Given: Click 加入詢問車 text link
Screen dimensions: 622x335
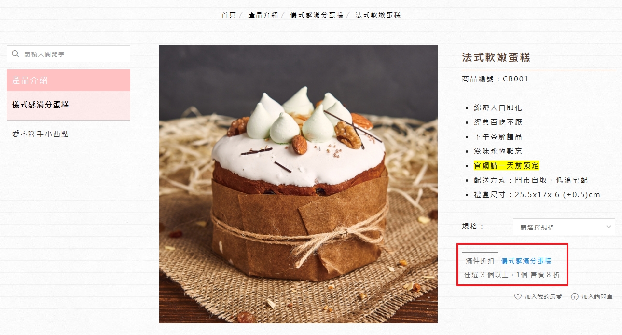Looking at the screenshot, I should point(597,297).
